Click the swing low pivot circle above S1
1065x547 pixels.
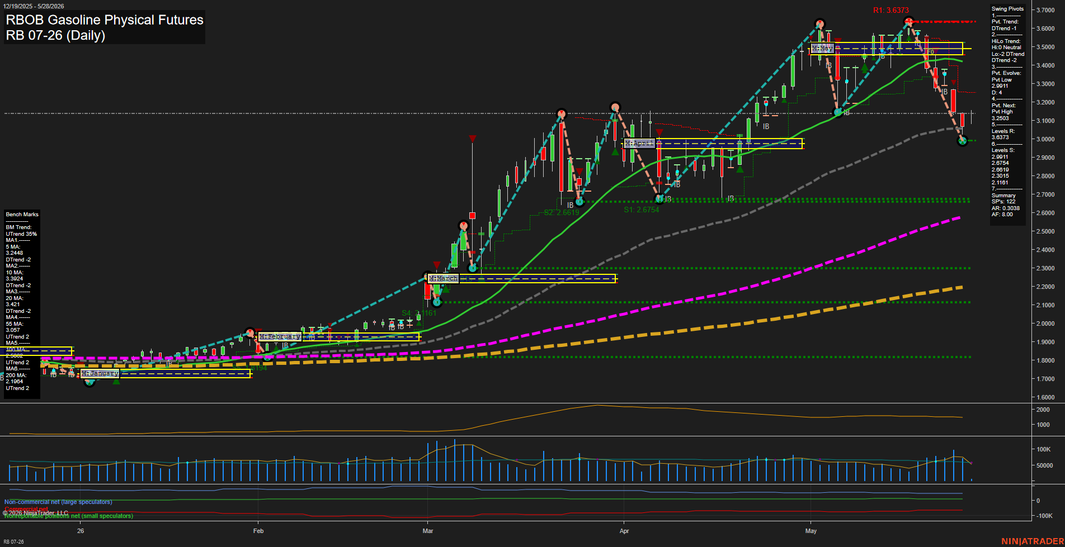click(659, 198)
